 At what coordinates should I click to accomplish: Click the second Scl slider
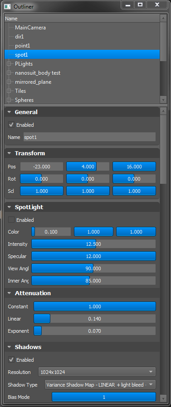click(x=88, y=191)
